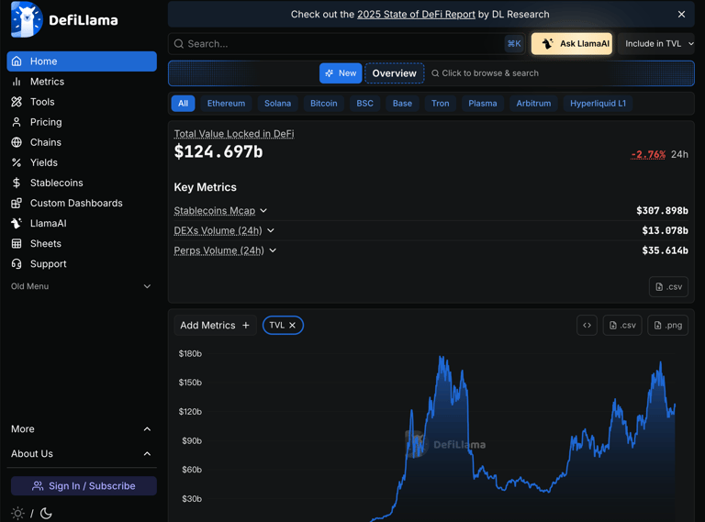Focus the Search input field
Viewport: 705px width, 522px height.
[346, 43]
